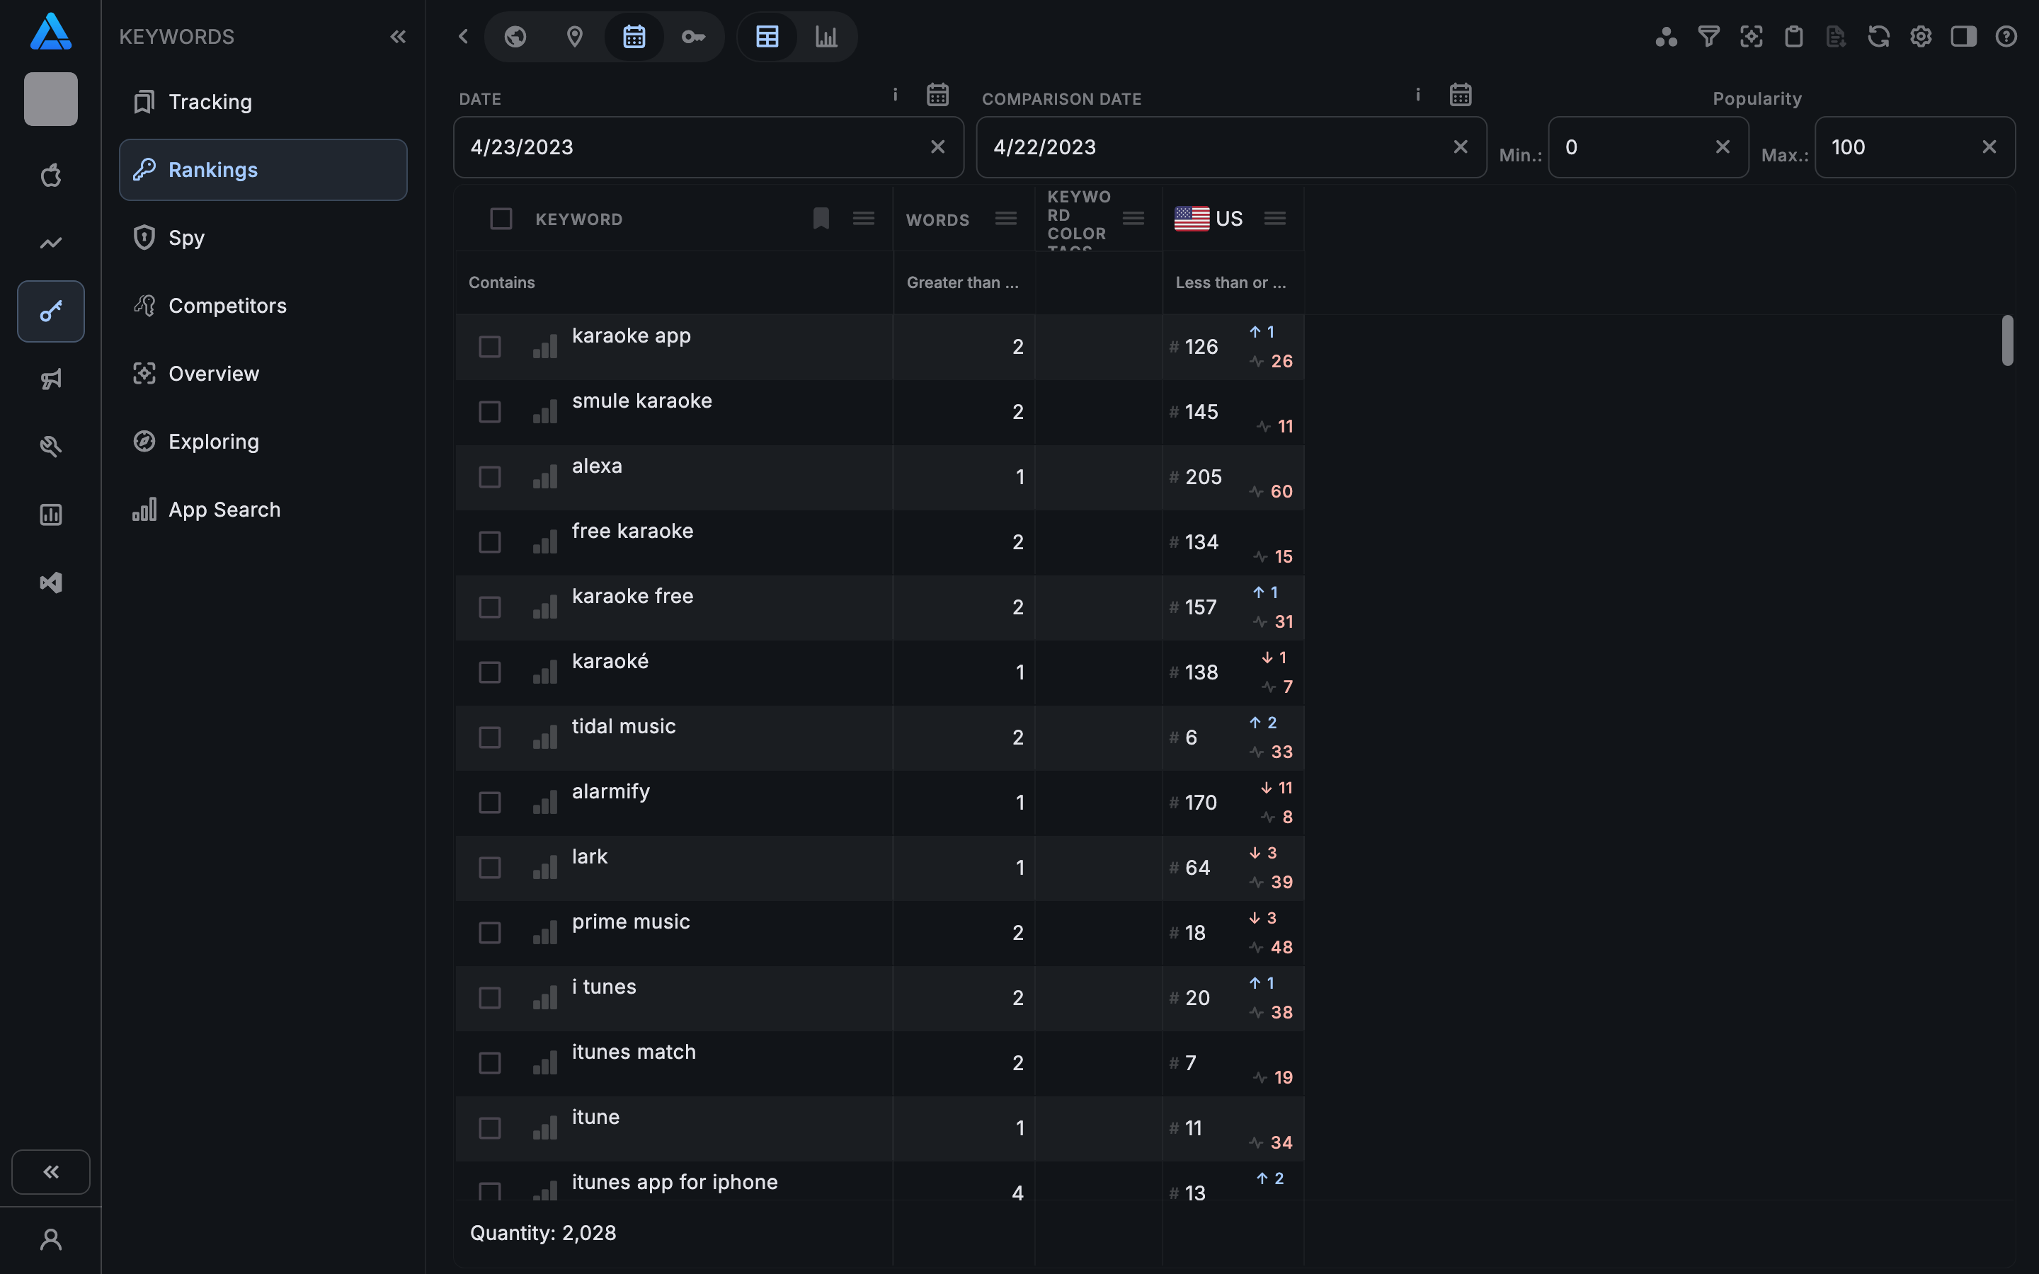Viewport: 2039px width, 1274px height.
Task: Check the karaoke app row checkbox
Action: tap(489, 346)
